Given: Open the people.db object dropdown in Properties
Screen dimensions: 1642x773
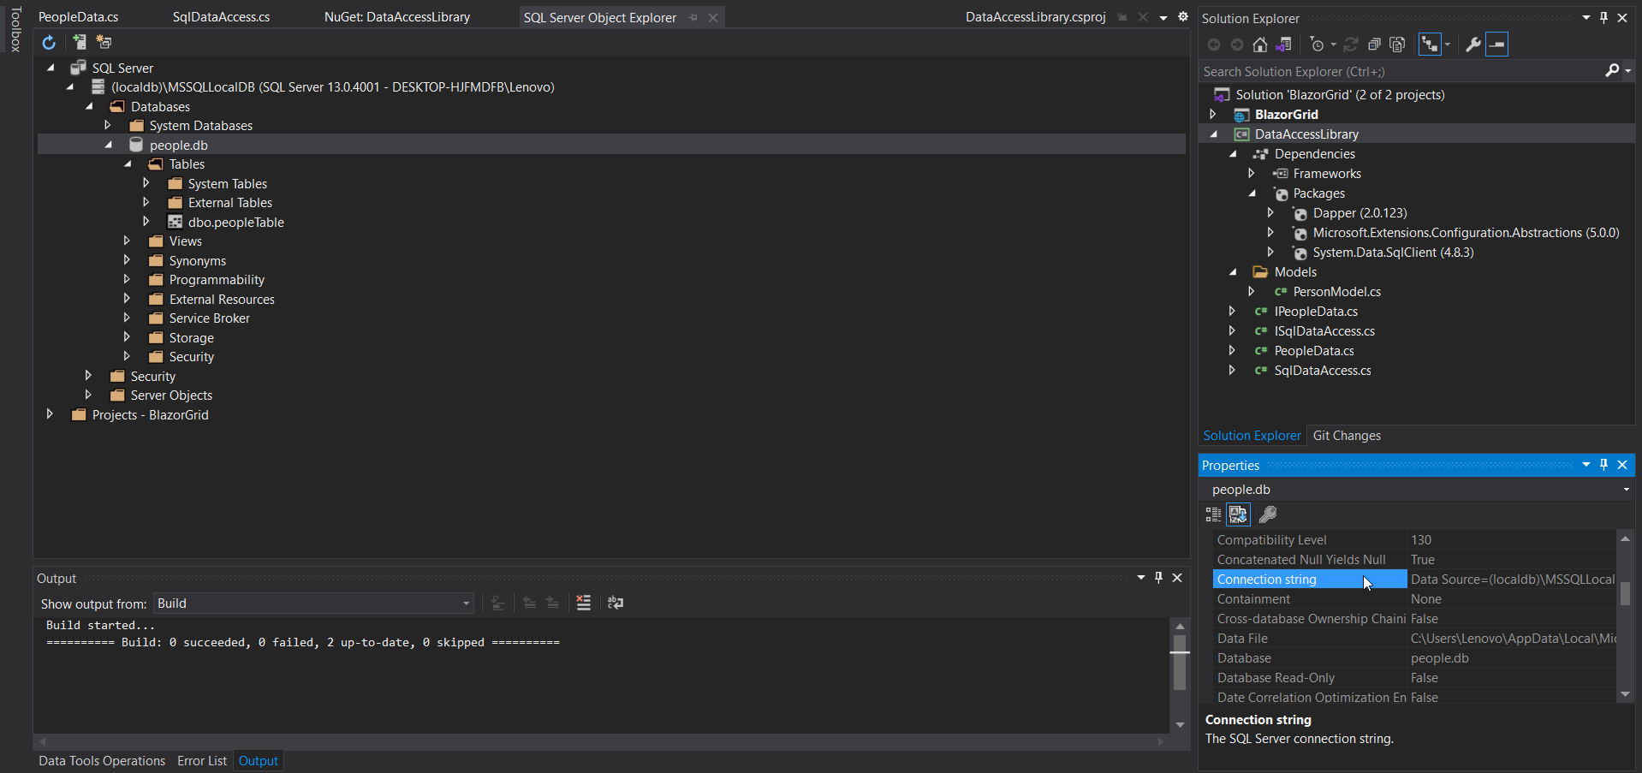Looking at the screenshot, I should pyautogui.click(x=1626, y=490).
